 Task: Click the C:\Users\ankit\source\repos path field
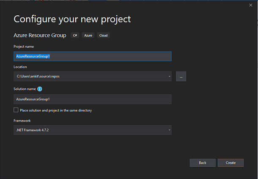pos(93,77)
